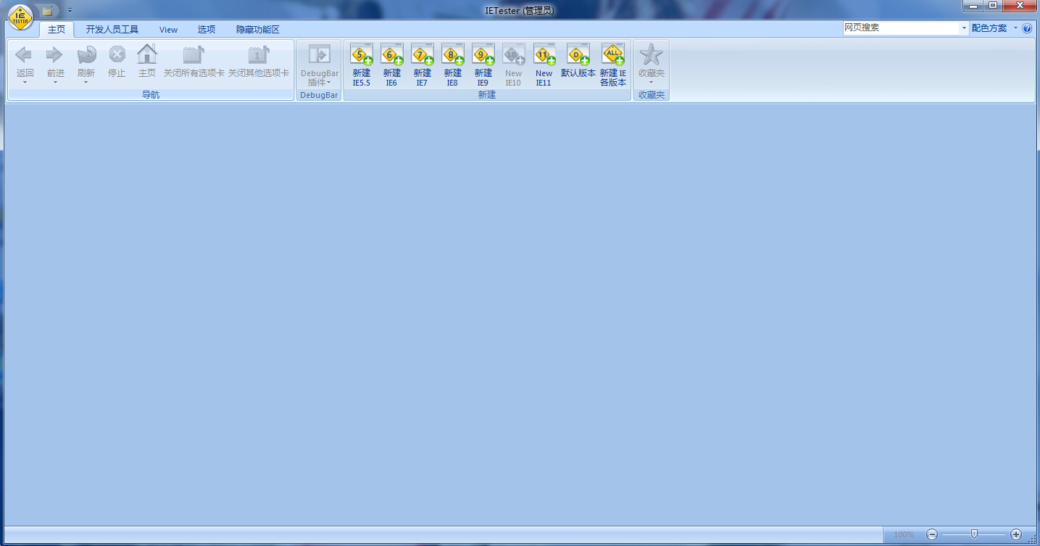Create a new IE6 tab
This screenshot has width=1040, height=546.
392,65
